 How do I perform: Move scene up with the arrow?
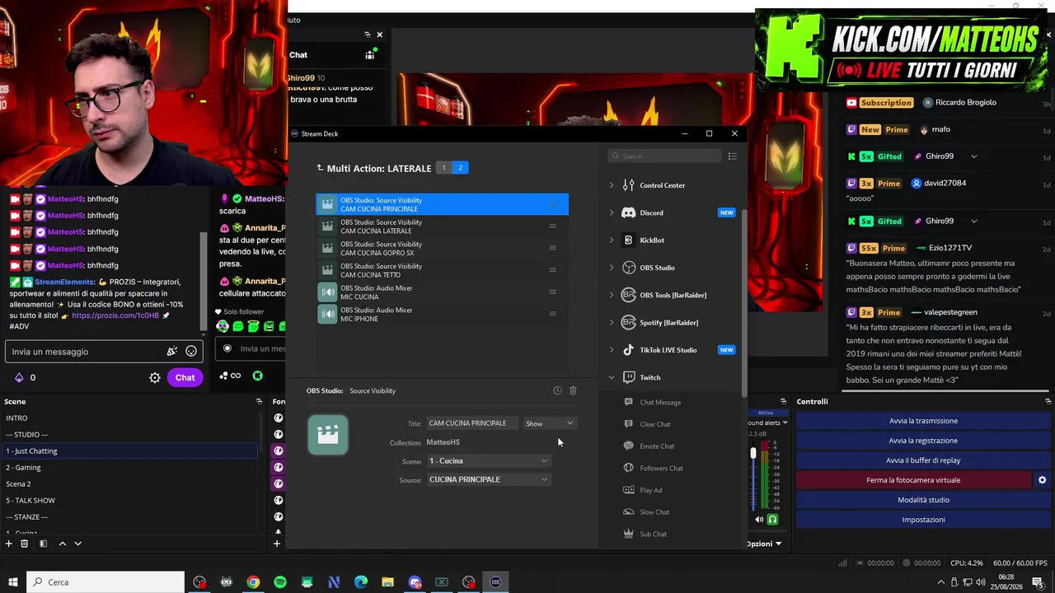point(62,544)
